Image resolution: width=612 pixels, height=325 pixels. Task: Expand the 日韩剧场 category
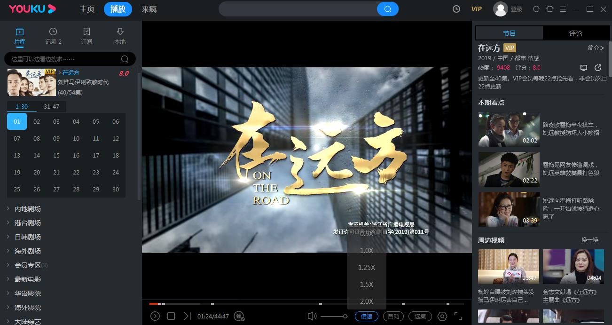coord(28,237)
